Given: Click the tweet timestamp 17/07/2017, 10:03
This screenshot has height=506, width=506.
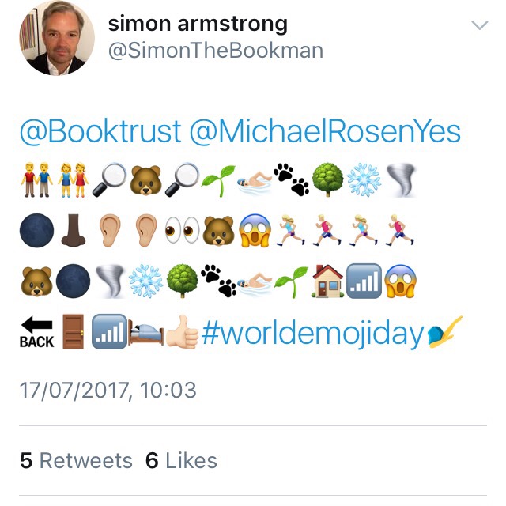Looking at the screenshot, I should [x=108, y=390].
